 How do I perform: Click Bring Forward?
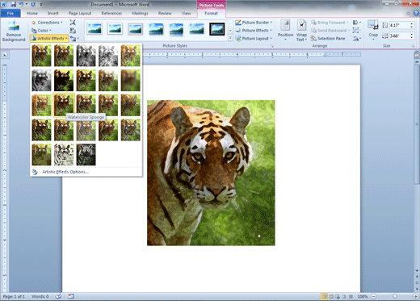pos(329,23)
